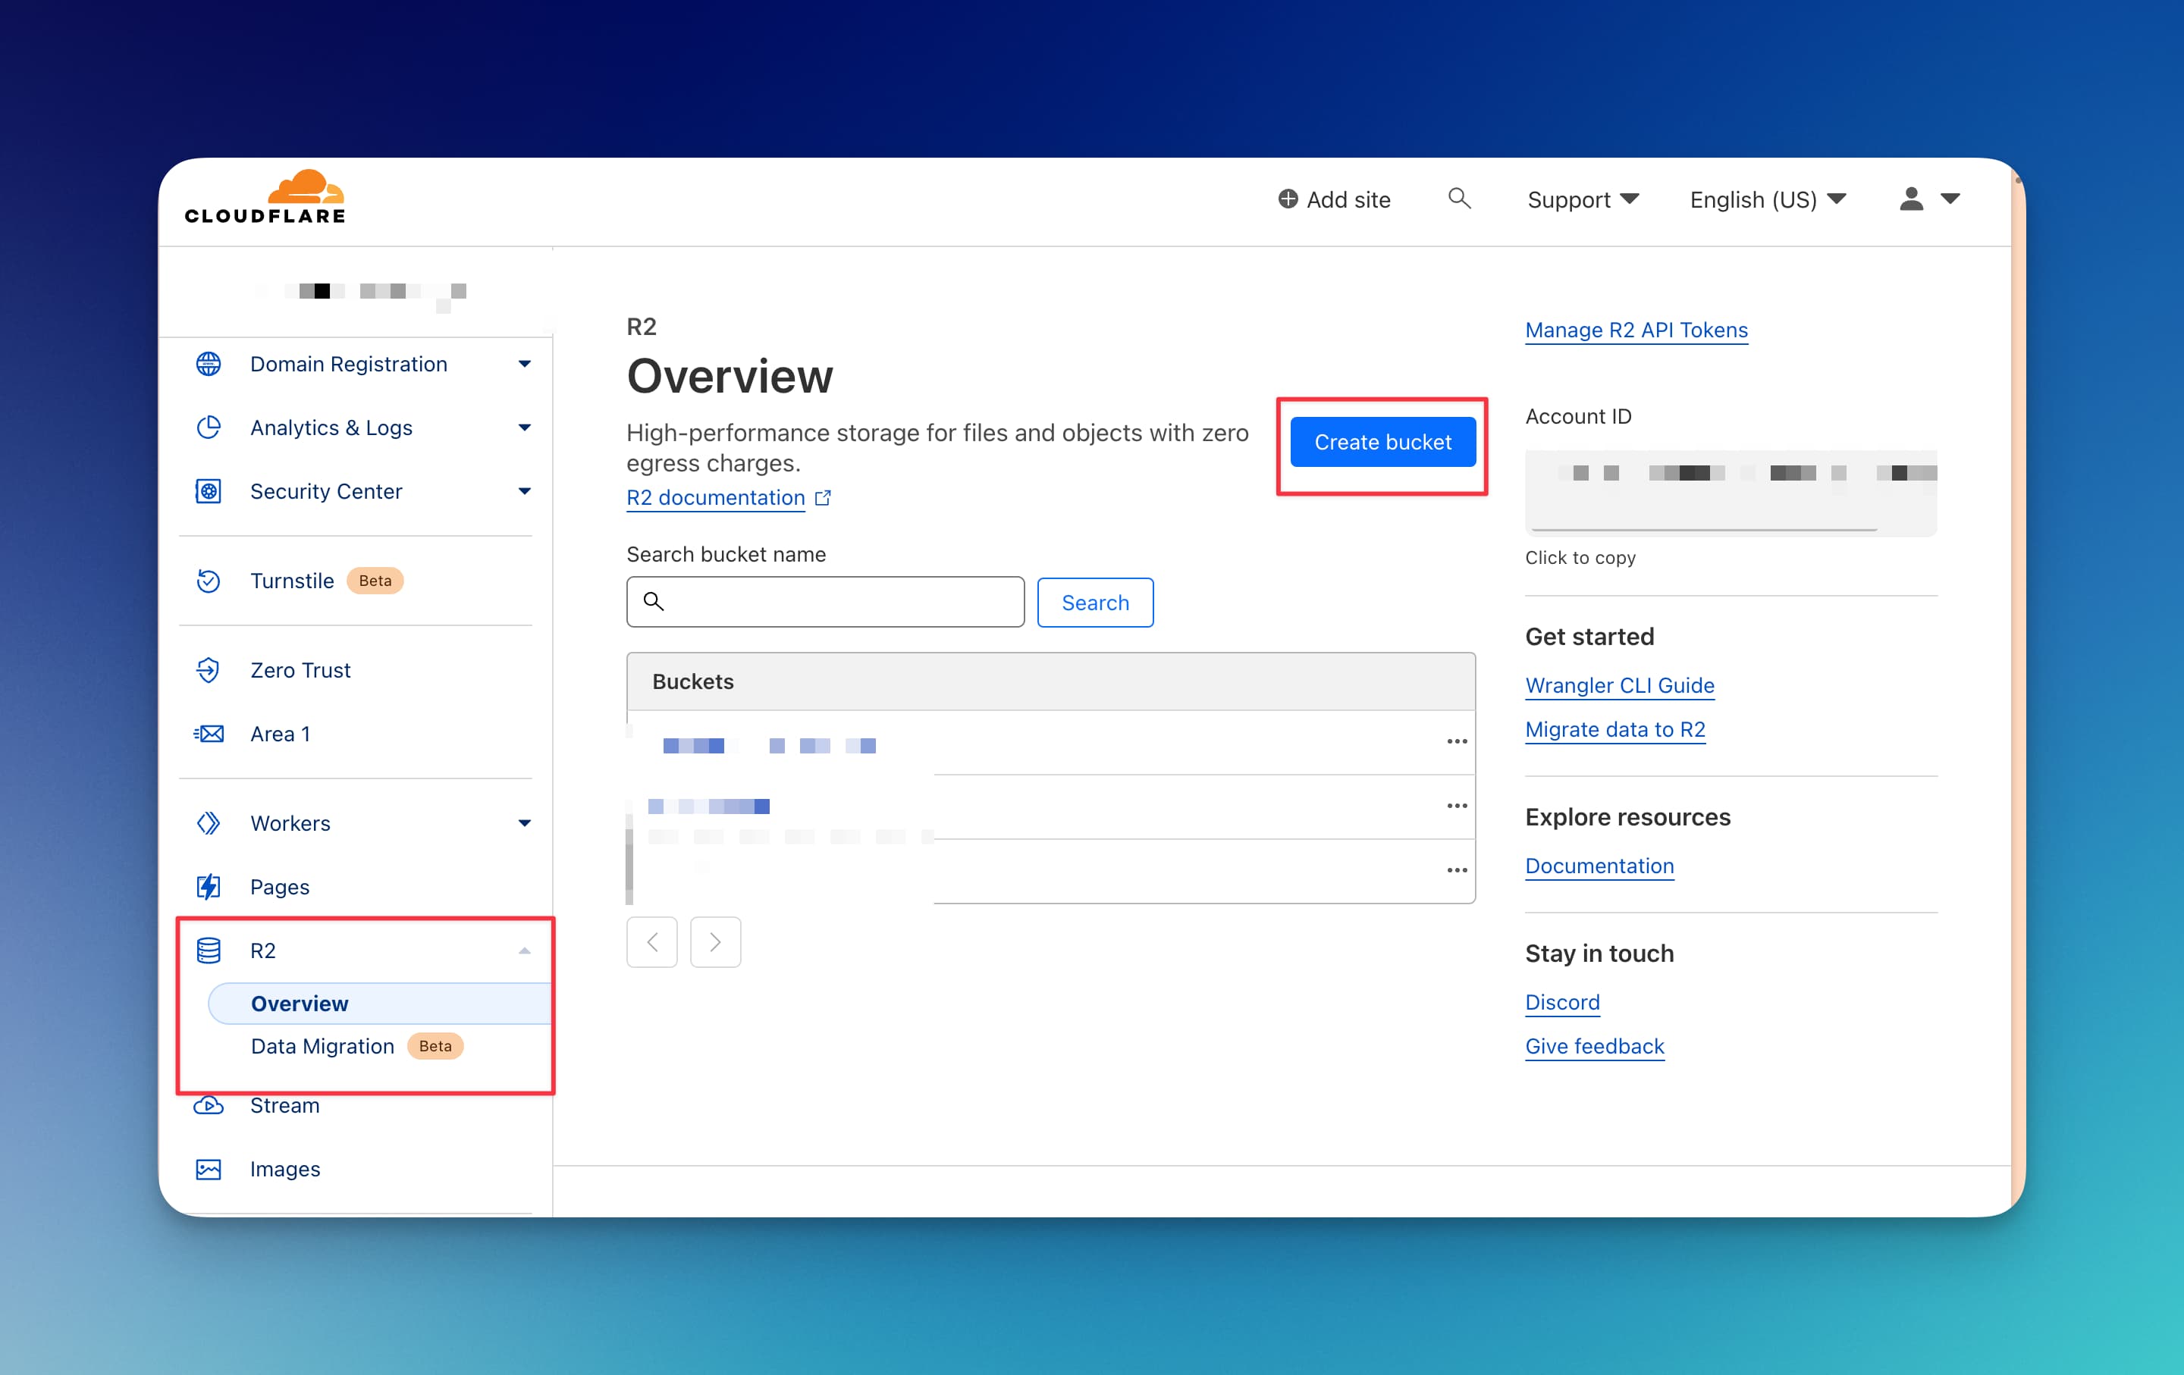Click the R2 database icon
The height and width of the screenshot is (1375, 2184).
(x=209, y=950)
